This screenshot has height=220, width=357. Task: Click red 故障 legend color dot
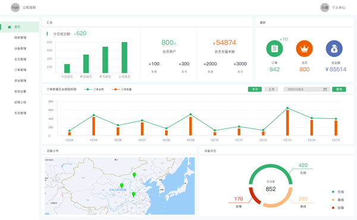pyautogui.click(x=333, y=208)
